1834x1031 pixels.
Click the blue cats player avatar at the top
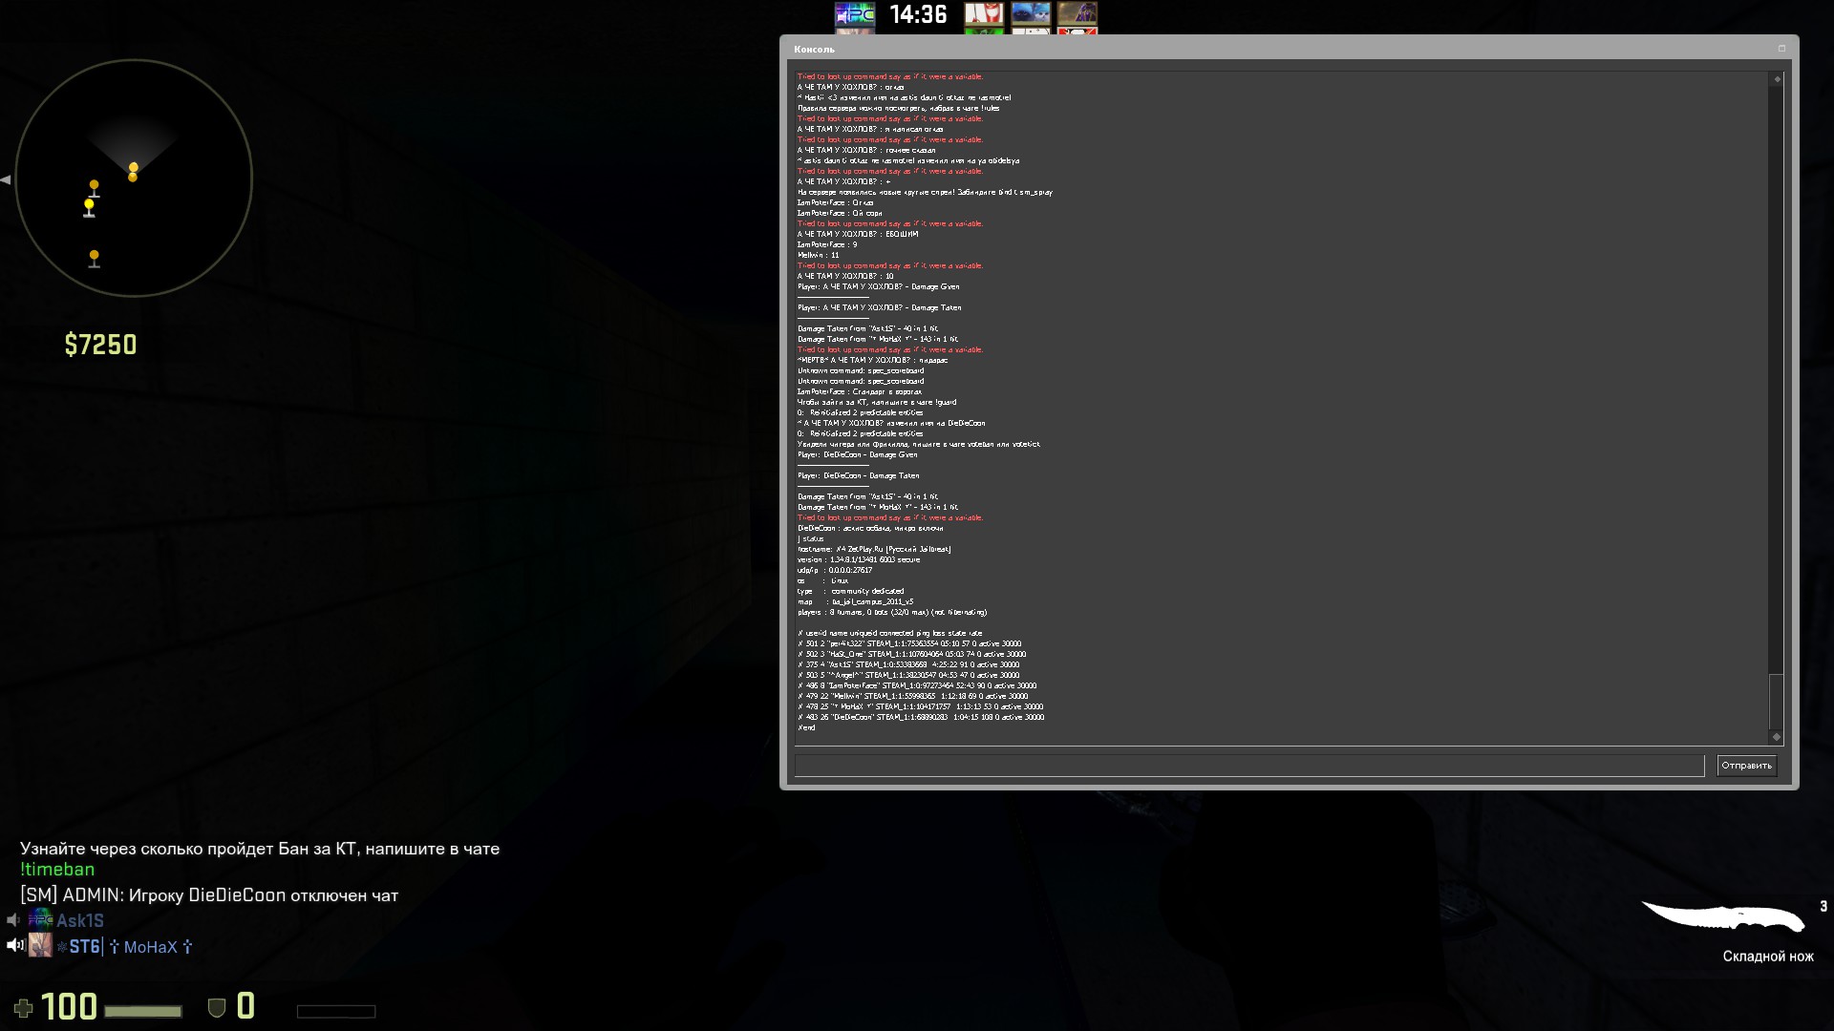1030,14
